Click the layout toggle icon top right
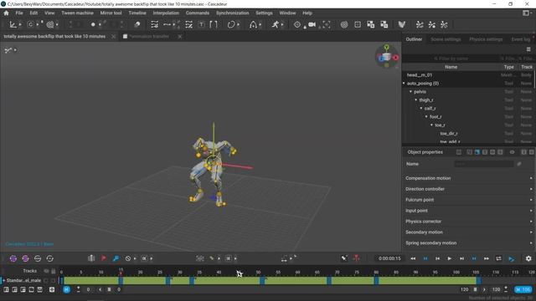This screenshot has height=301, width=536. click(526, 13)
